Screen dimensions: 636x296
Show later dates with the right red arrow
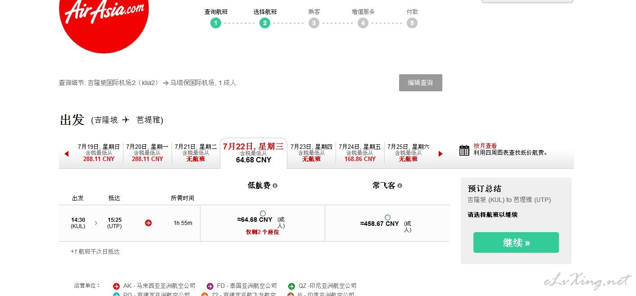[x=441, y=154]
